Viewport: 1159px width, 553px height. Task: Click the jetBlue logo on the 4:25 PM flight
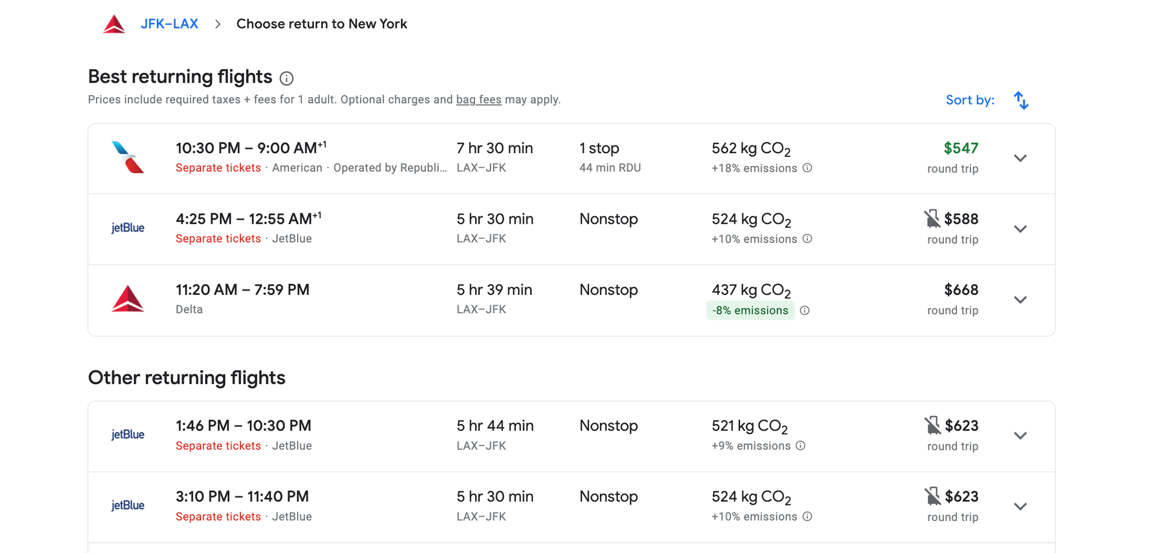coord(127,229)
